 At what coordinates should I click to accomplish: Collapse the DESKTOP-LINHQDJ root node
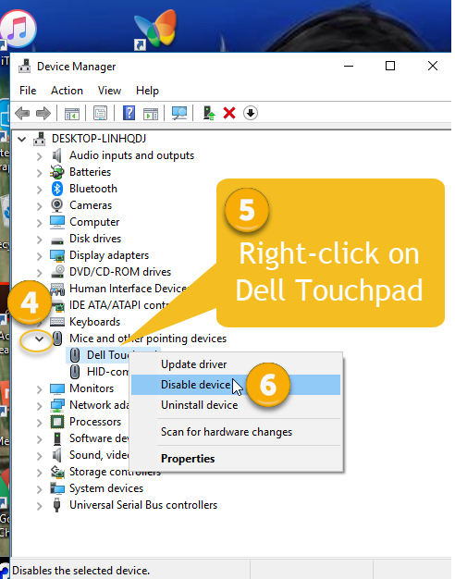tap(22, 140)
